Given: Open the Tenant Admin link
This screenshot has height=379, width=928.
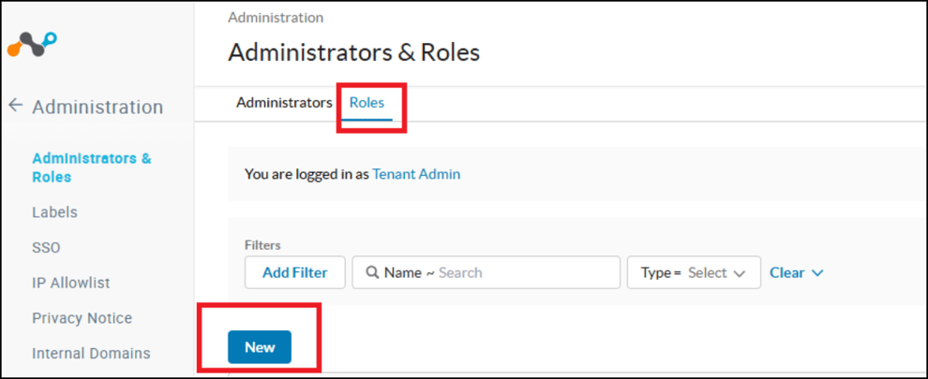Looking at the screenshot, I should [416, 173].
